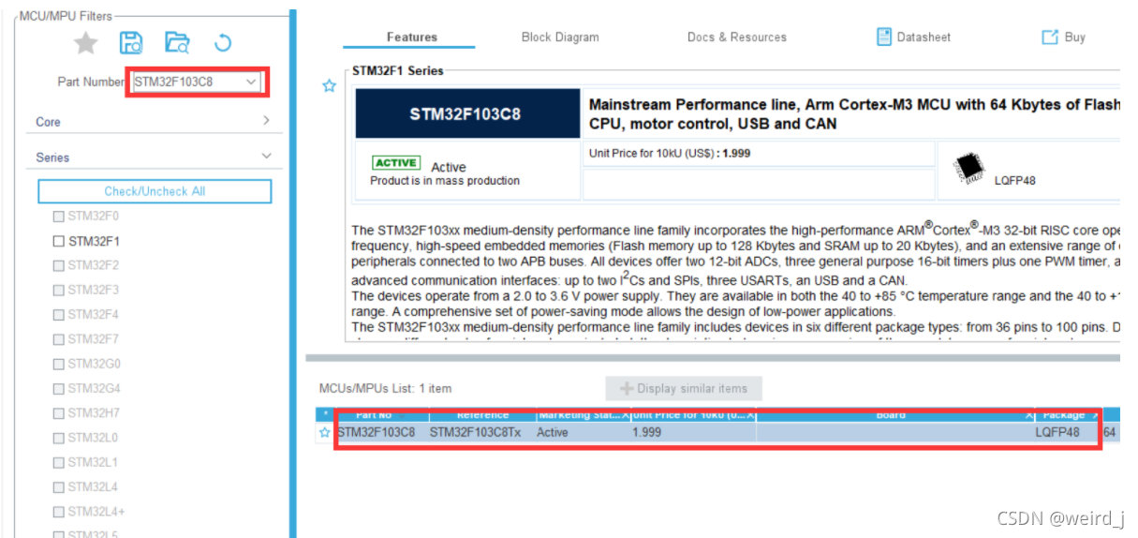Star the STM32F103C8 row in the MCU list

pyautogui.click(x=325, y=432)
